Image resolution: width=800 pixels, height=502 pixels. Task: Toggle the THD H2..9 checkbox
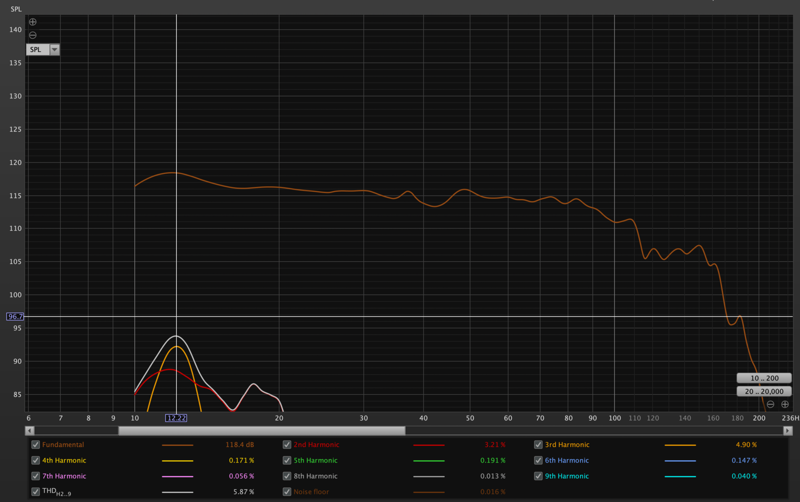tap(35, 492)
